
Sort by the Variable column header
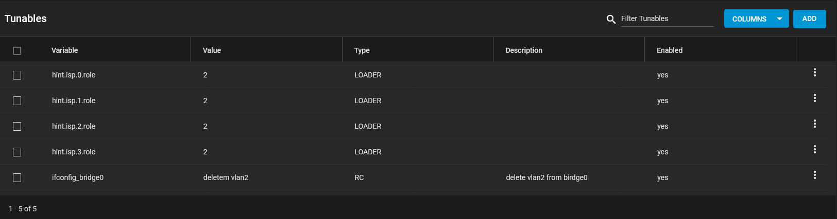(64, 50)
